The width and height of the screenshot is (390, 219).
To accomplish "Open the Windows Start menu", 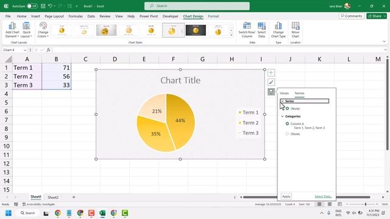I will point(9,213).
